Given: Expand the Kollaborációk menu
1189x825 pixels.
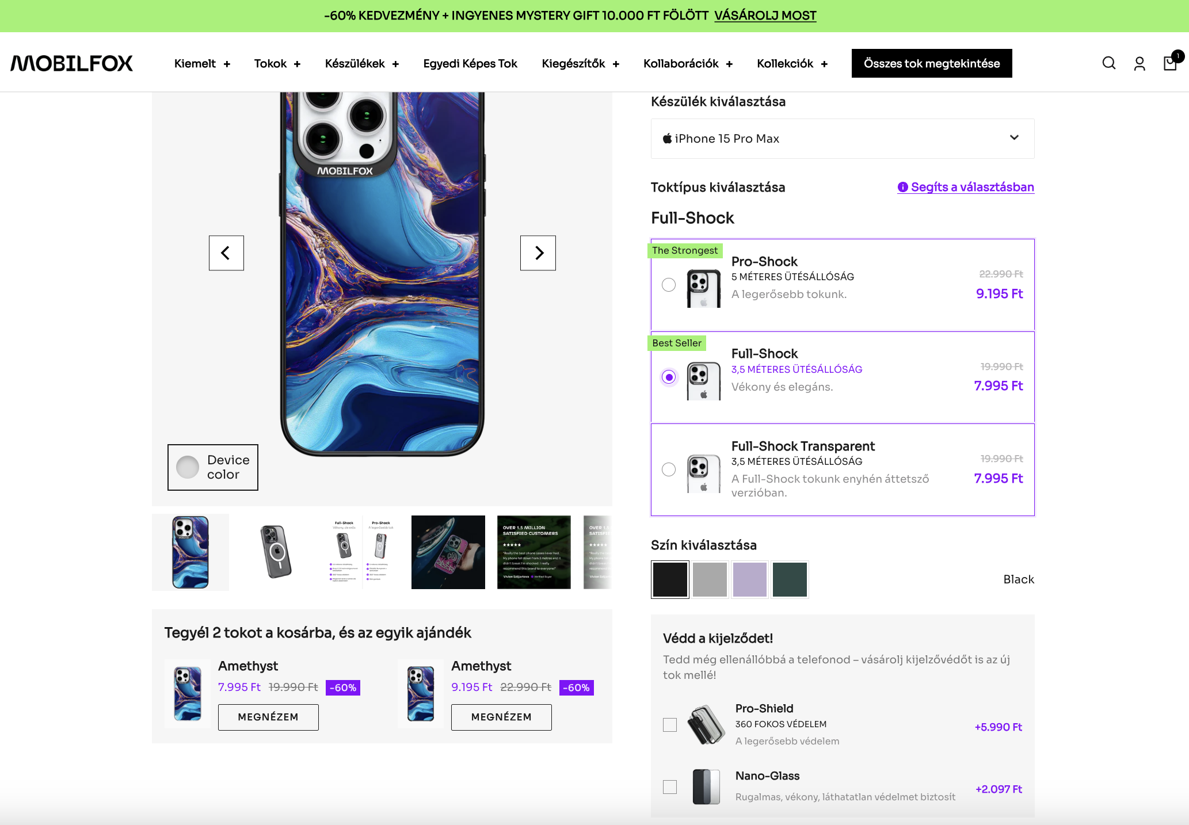Looking at the screenshot, I should 688,63.
